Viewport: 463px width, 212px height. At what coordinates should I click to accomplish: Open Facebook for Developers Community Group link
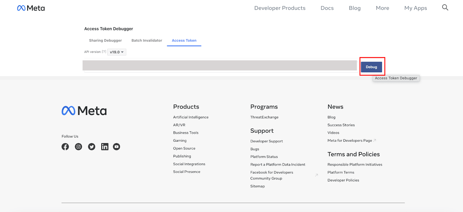[272, 175]
